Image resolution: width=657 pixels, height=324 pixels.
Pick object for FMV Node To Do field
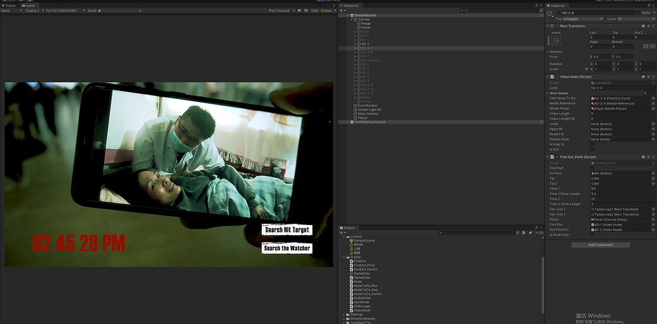[653, 98]
